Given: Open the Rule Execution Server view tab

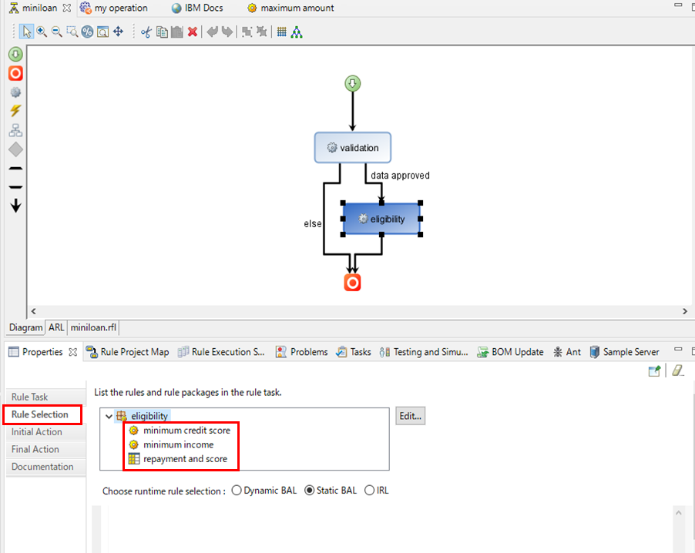Looking at the screenshot, I should 221,352.
